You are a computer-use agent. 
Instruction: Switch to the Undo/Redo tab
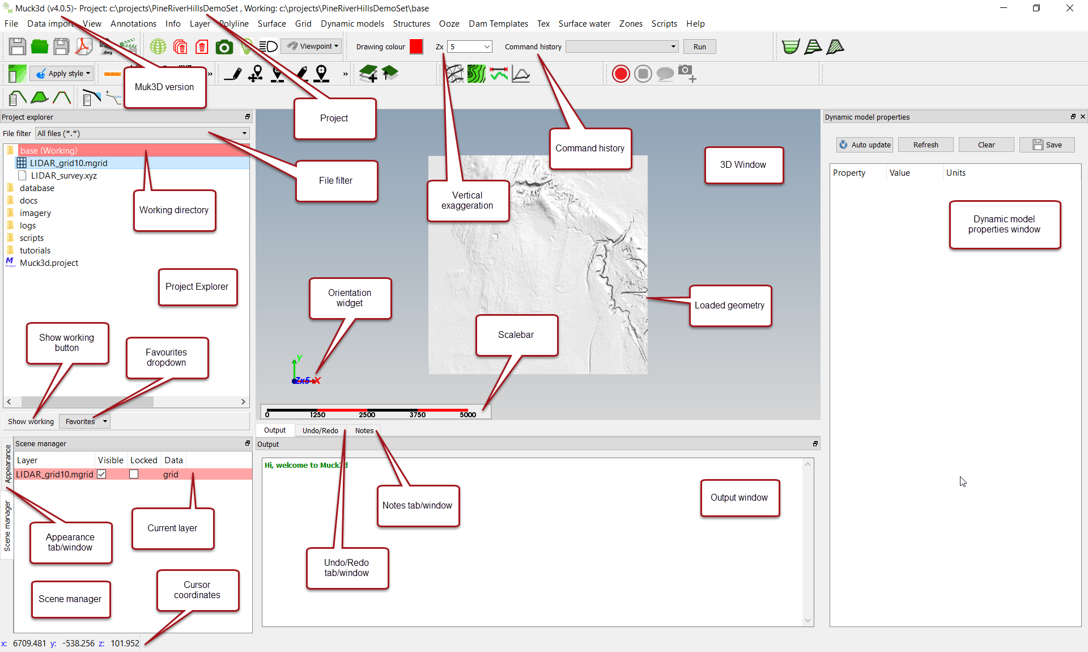coord(320,430)
